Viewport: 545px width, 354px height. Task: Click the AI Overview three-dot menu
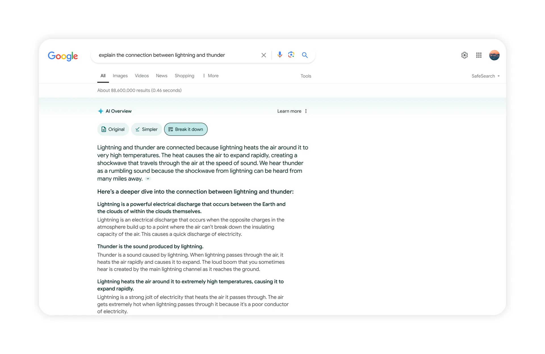point(307,111)
